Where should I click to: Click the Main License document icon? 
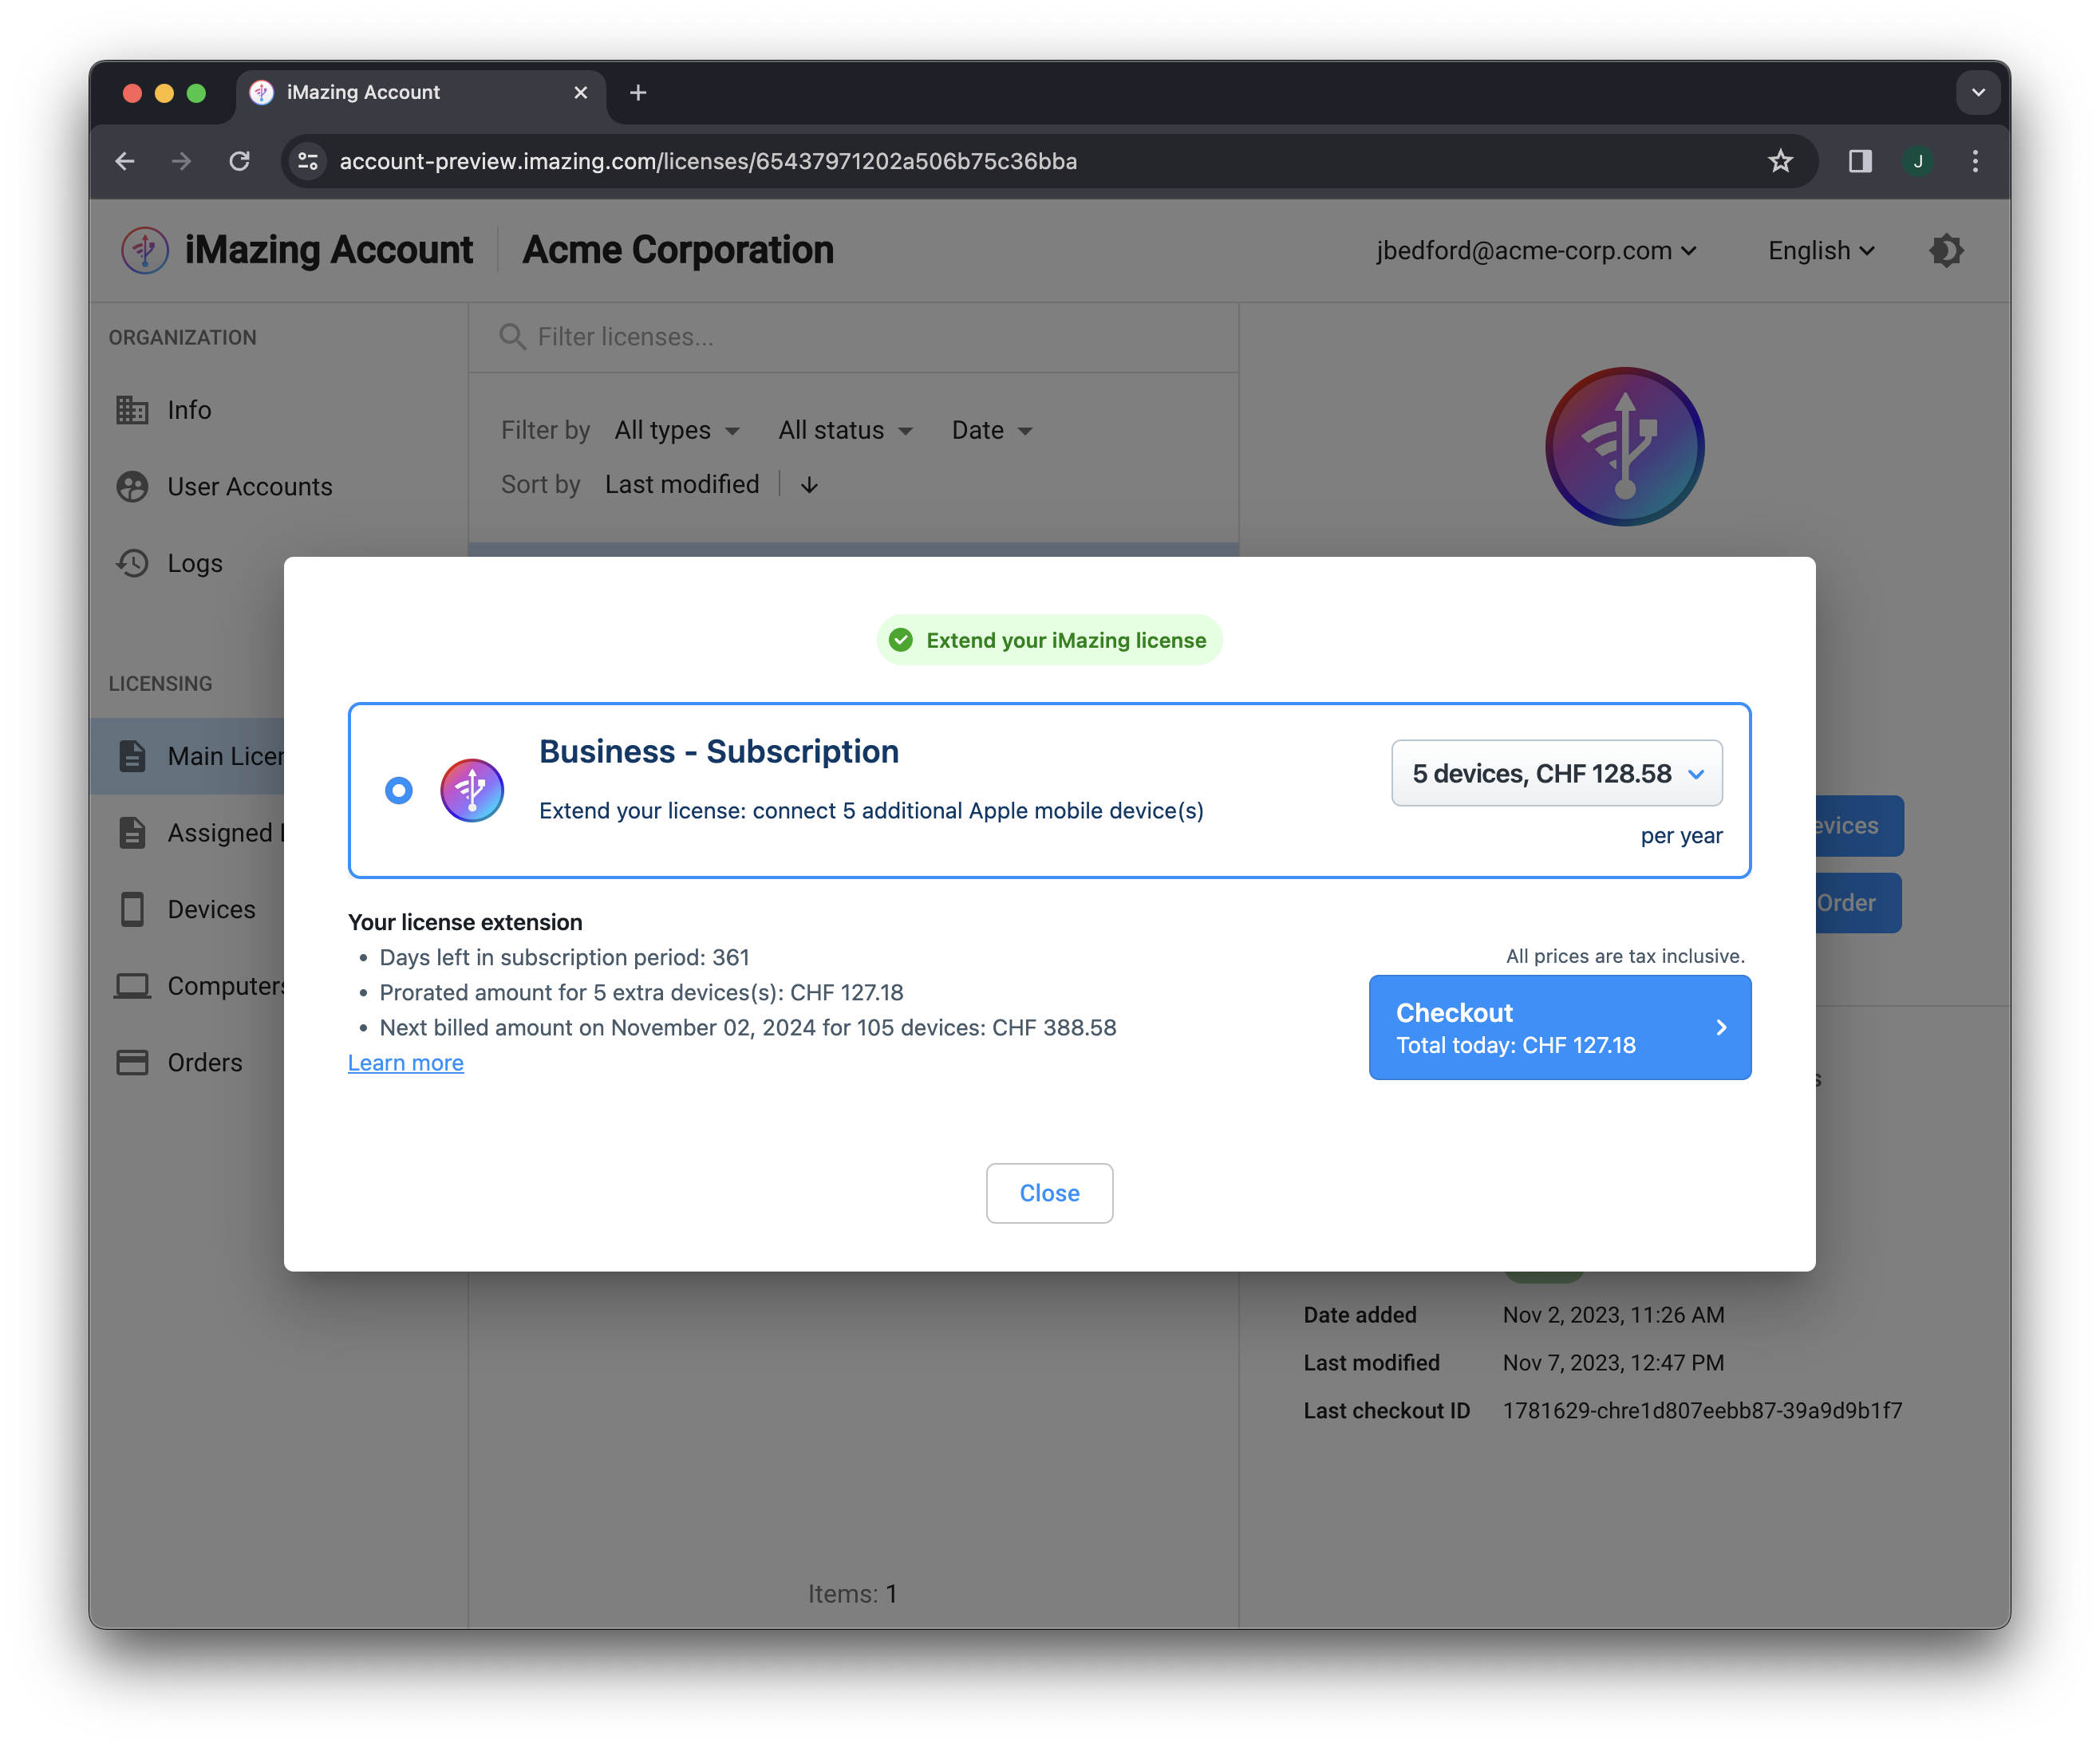[132, 756]
